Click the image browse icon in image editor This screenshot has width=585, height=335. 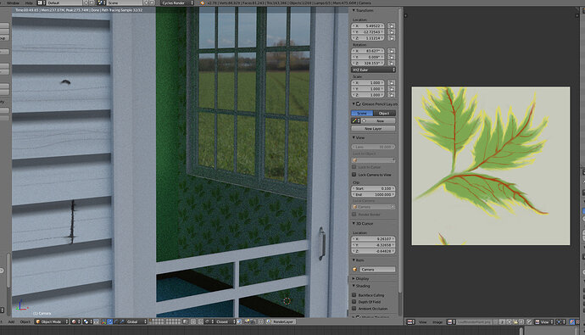click(451, 321)
